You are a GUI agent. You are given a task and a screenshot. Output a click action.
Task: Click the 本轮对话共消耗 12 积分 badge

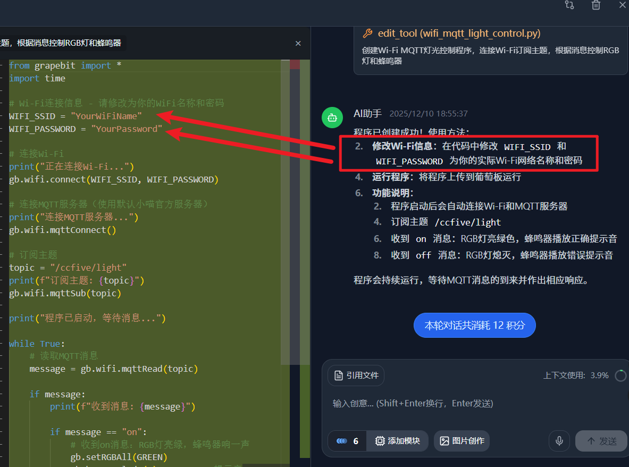point(474,325)
